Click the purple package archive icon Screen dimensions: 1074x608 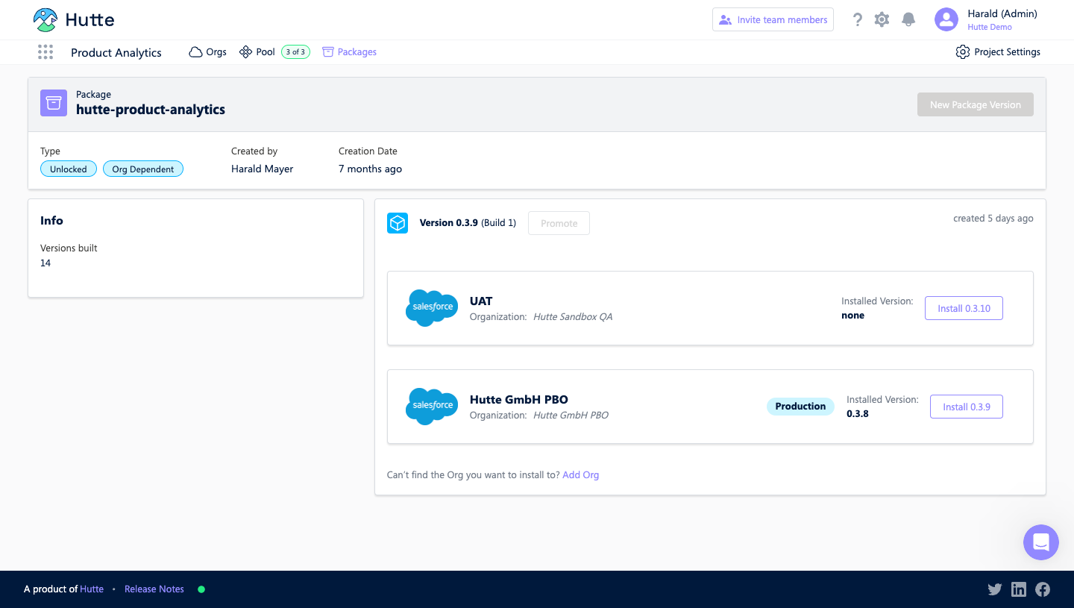54,103
